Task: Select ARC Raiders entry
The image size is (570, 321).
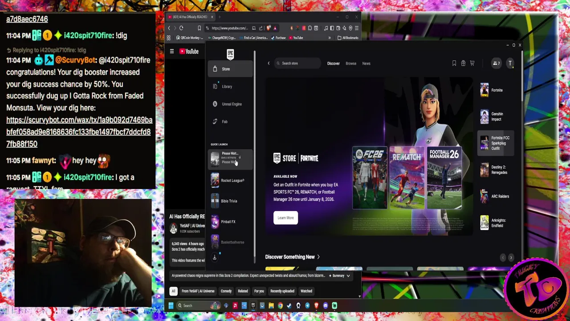Action: pos(496,196)
